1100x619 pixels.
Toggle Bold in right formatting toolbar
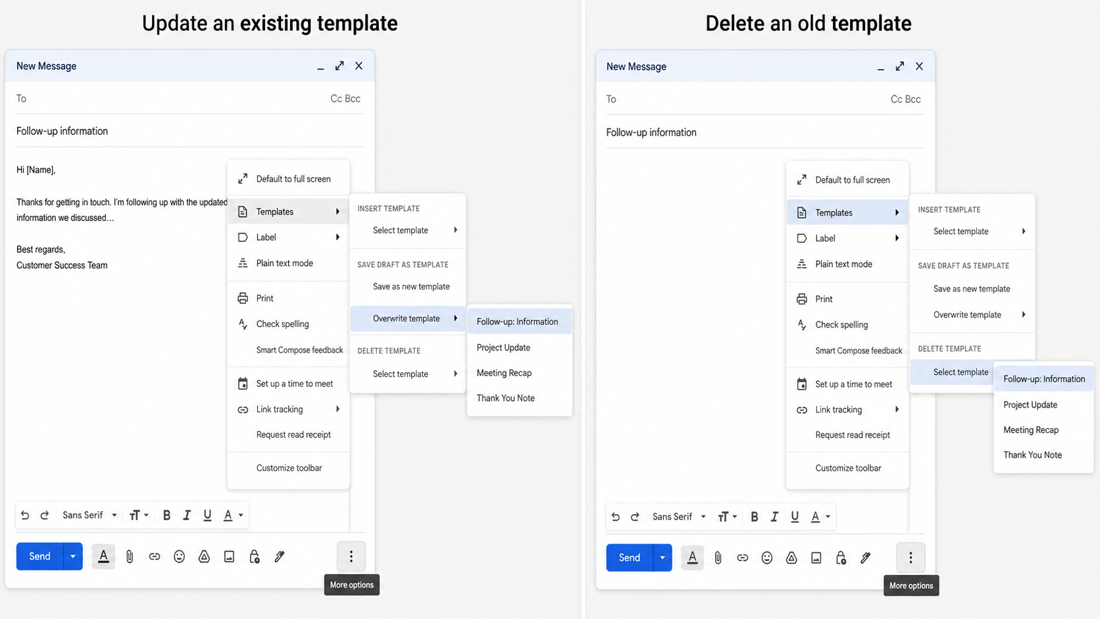[x=755, y=516]
